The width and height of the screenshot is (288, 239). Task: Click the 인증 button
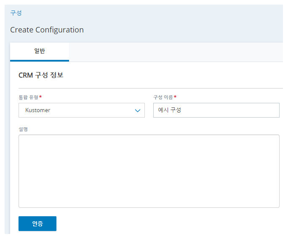tap(37, 223)
